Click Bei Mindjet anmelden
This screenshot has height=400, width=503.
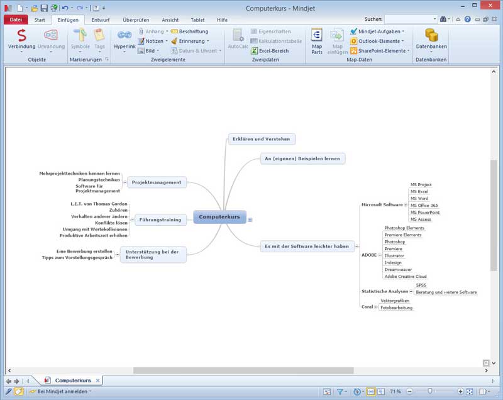(x=63, y=391)
